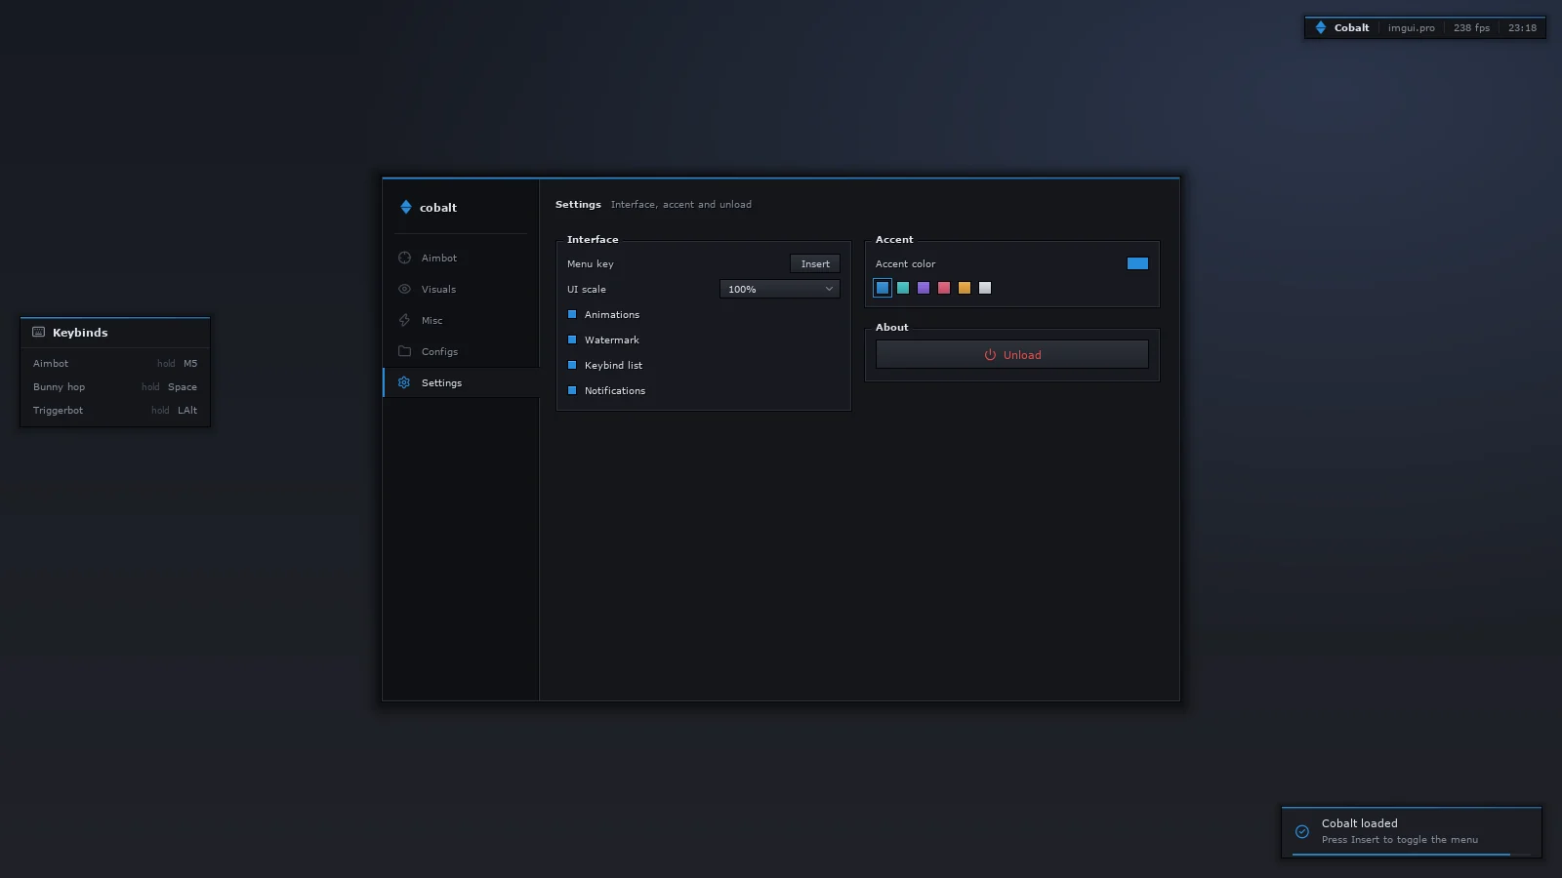Click the checkmark icon in Cobalt loaded notification

tap(1302, 831)
